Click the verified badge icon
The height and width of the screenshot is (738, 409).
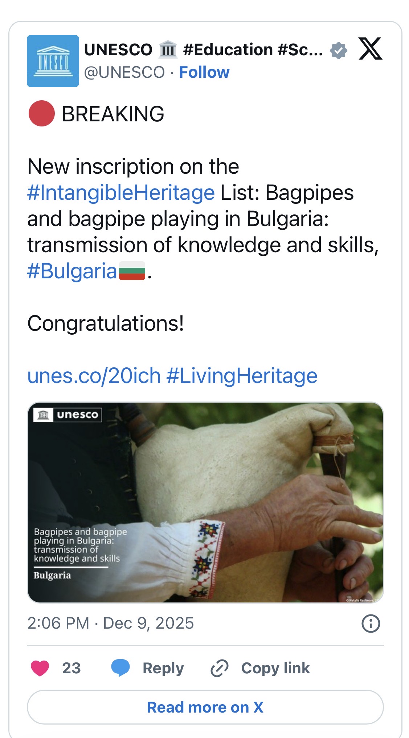pyautogui.click(x=339, y=50)
